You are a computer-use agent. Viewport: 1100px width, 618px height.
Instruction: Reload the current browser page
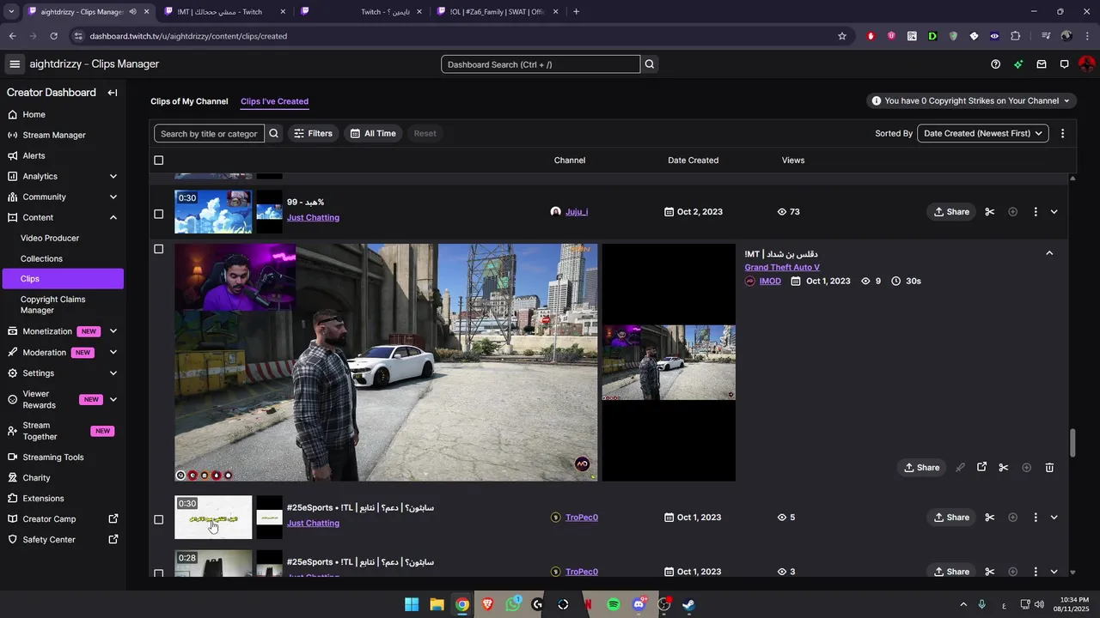click(53, 36)
